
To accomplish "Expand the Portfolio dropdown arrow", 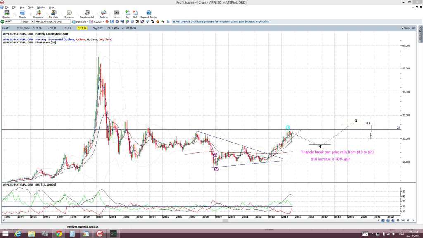I will pyautogui.click(x=61, y=14).
